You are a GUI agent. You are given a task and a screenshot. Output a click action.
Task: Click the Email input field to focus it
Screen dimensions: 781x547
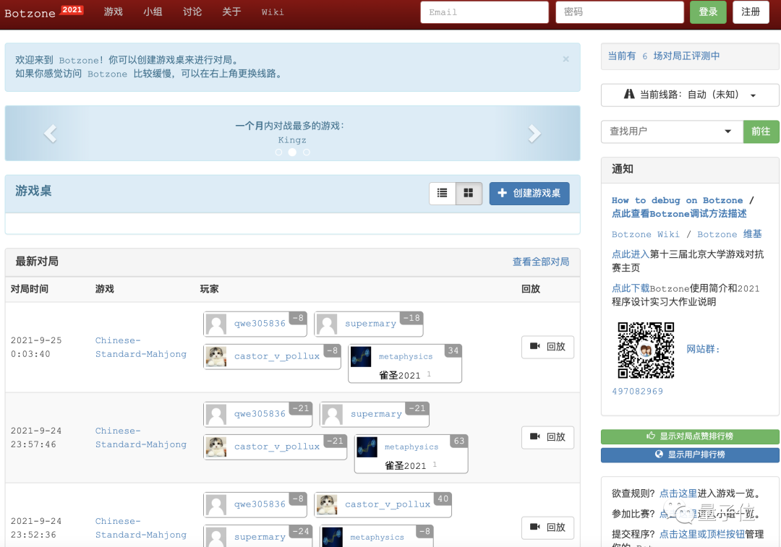pos(485,12)
